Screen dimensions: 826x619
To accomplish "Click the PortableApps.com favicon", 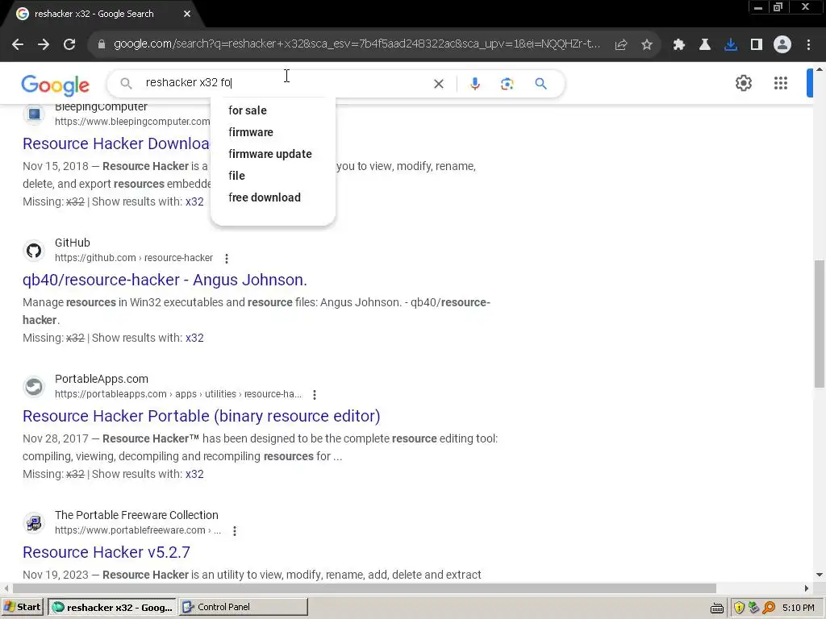I will click(x=34, y=387).
